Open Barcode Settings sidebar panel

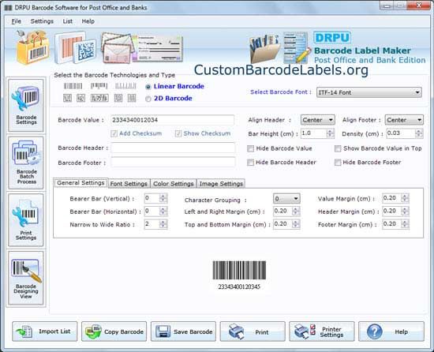coord(26,105)
